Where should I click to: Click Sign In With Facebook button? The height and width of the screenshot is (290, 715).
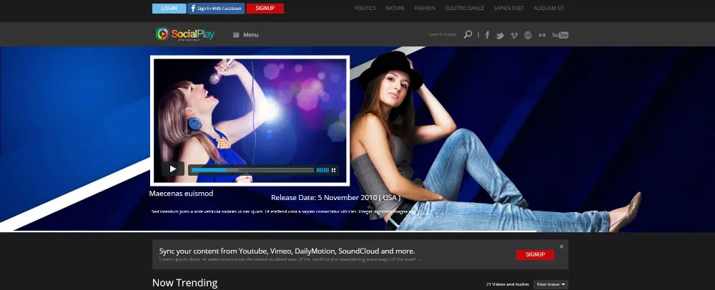pos(215,9)
